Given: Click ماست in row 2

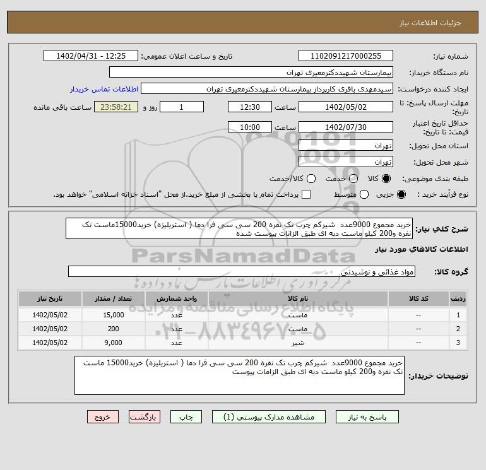Looking at the screenshot, I should pyautogui.click(x=298, y=329).
